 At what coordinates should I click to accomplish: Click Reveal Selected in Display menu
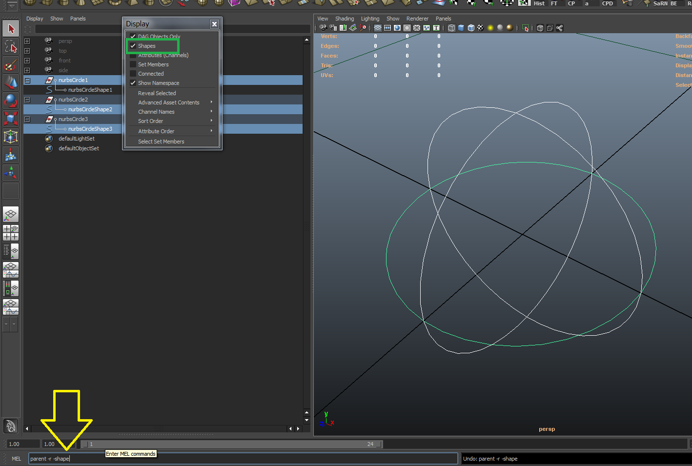tap(157, 93)
